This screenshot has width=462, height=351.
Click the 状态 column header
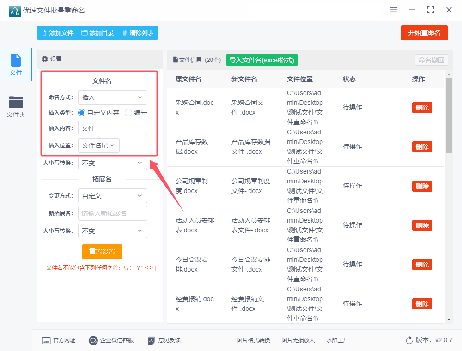(349, 79)
